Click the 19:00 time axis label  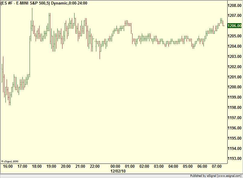pyautogui.click(x=51, y=166)
